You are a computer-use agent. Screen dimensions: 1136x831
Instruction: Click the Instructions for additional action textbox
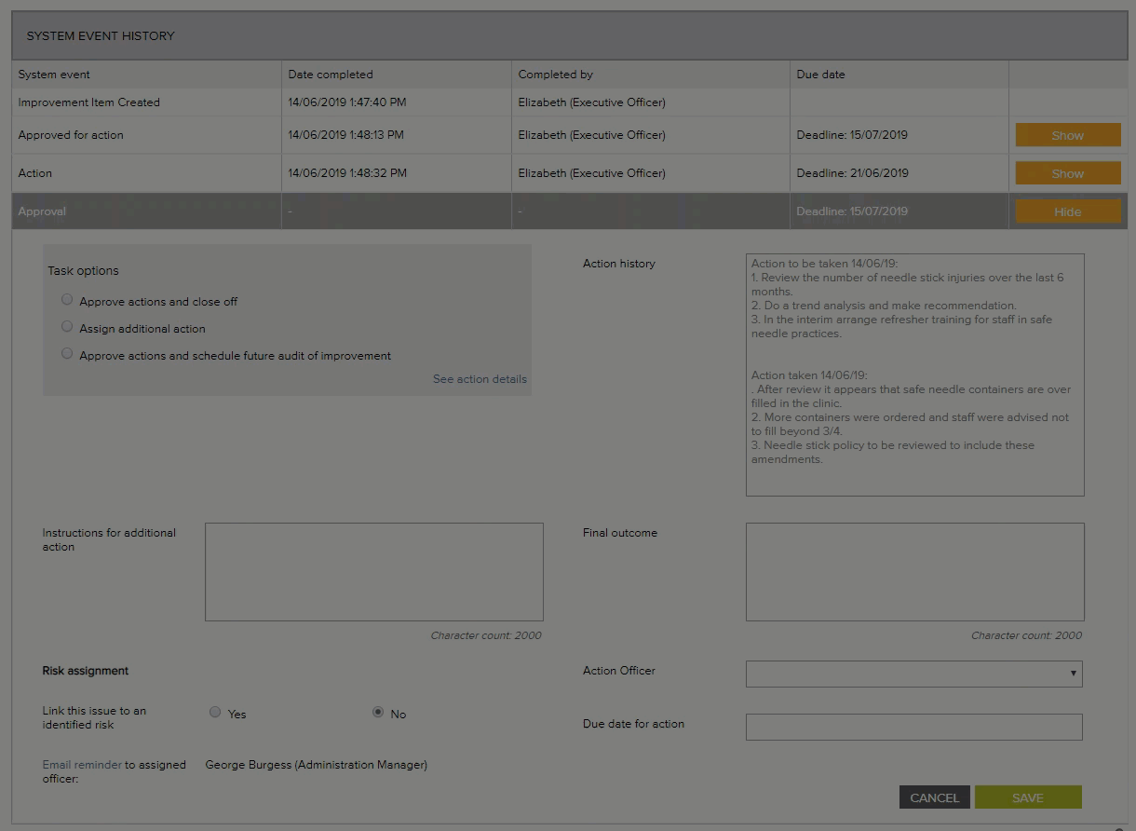point(373,571)
